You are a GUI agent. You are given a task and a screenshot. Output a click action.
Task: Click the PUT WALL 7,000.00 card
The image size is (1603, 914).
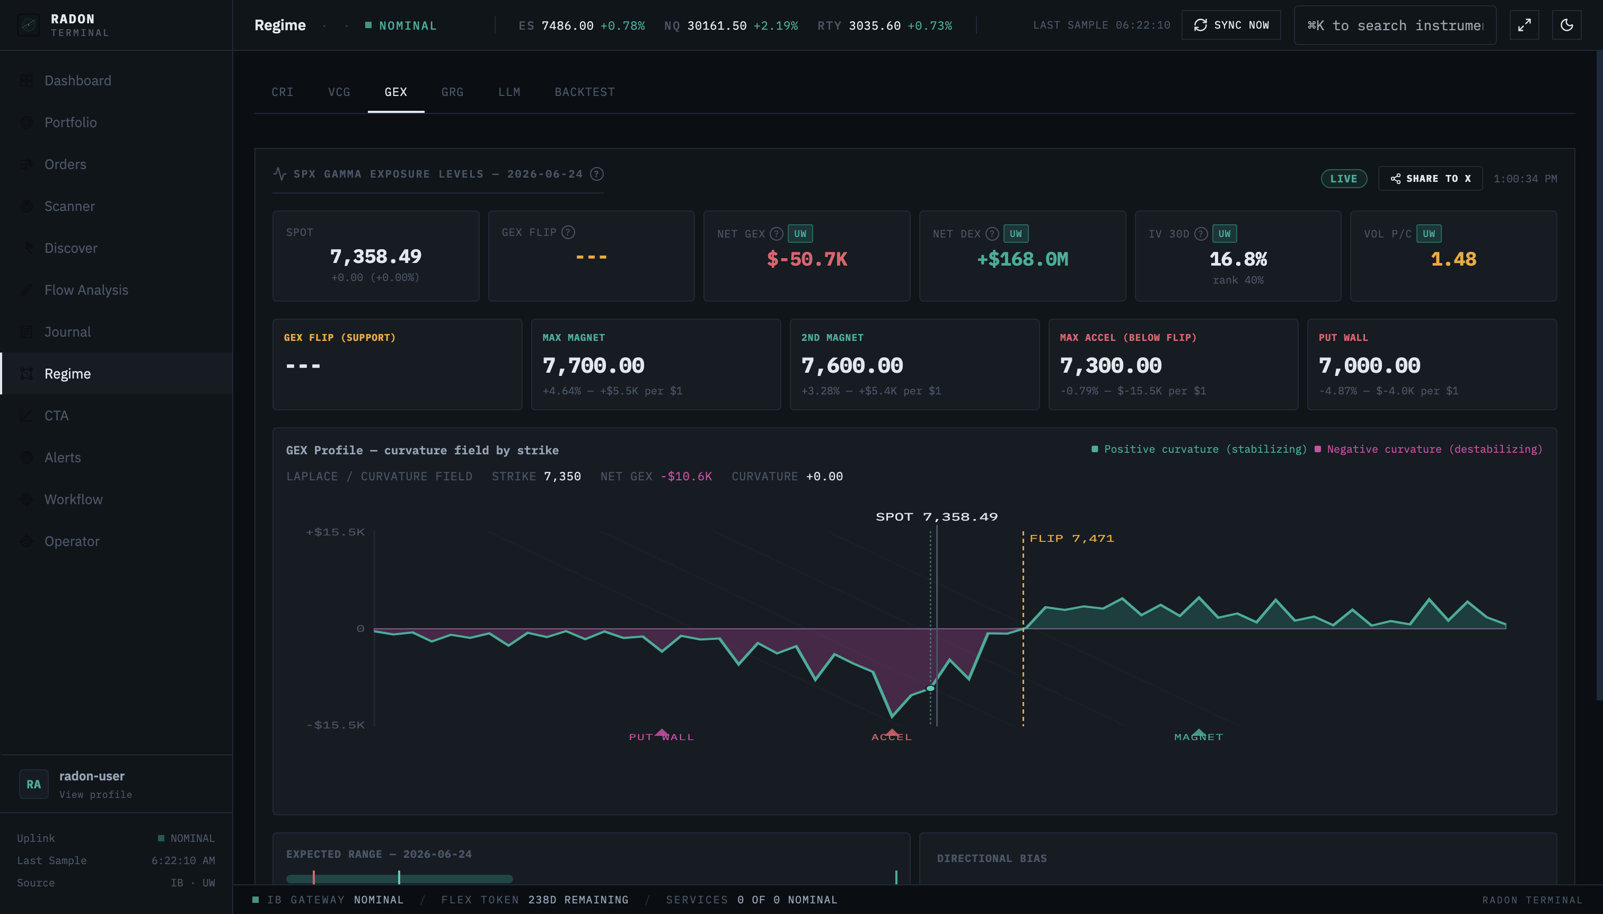[x=1432, y=365]
